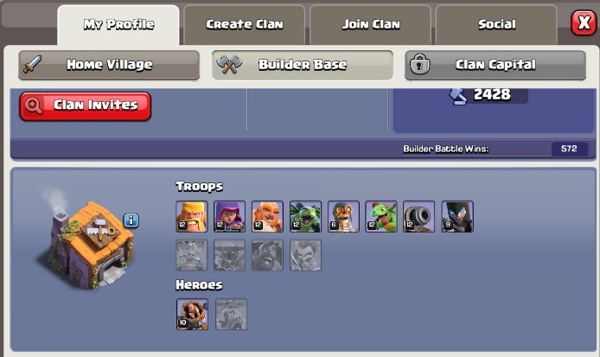Select the Baby Dragon troop icon
The height and width of the screenshot is (357, 600).
click(x=381, y=217)
